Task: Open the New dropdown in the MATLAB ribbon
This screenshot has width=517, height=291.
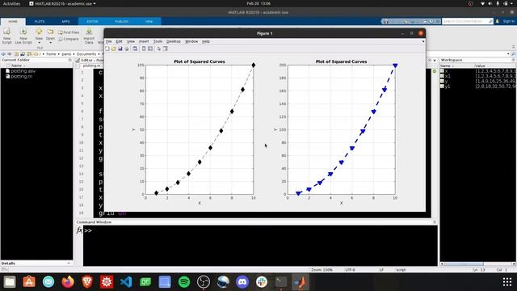Action: coord(39,36)
